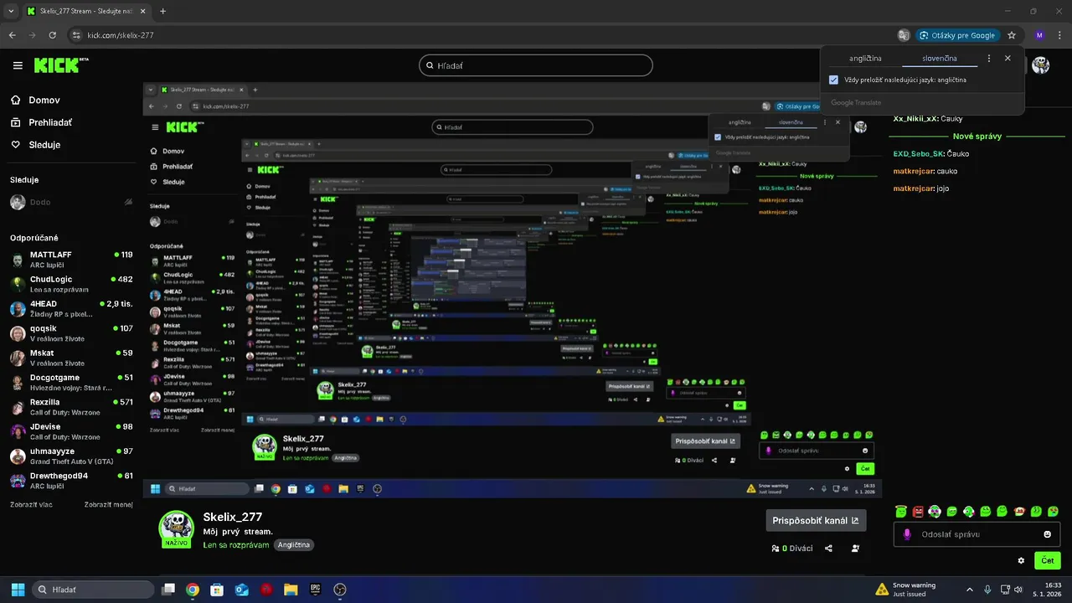Click username EXD_Sebo_SK in chat
This screenshot has width=1072, height=603.
[919, 154]
